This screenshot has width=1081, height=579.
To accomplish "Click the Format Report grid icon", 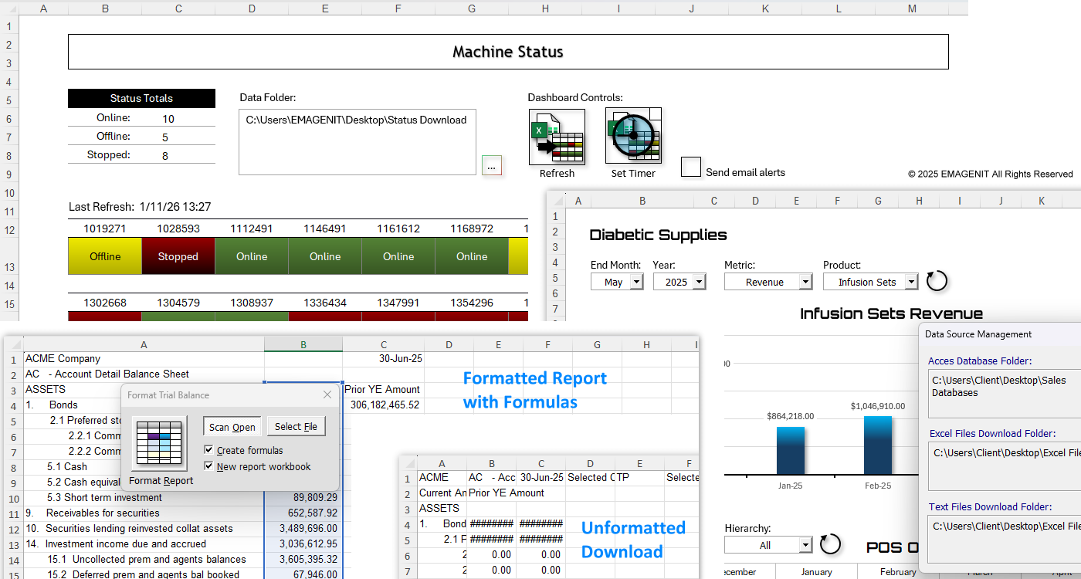I will (160, 442).
